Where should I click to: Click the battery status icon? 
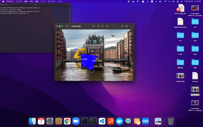(x=161, y=1)
